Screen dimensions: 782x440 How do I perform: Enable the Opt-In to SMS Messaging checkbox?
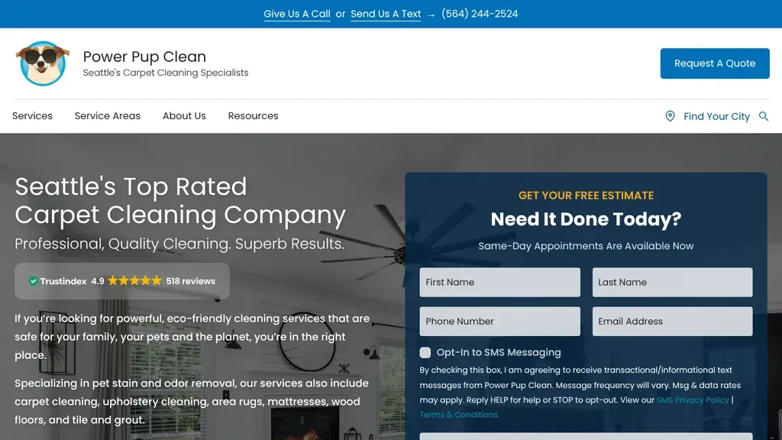click(x=425, y=353)
